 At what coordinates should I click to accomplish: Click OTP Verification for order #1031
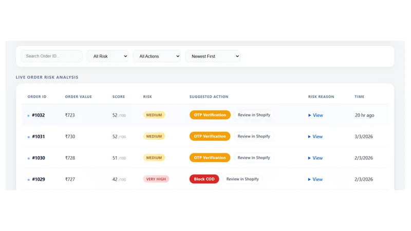tap(210, 136)
